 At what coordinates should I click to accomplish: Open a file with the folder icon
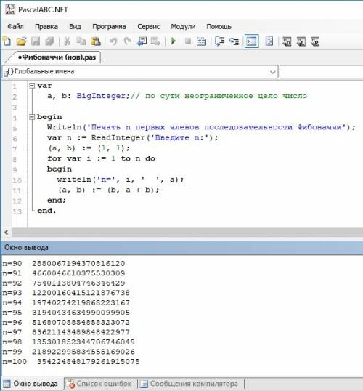pyautogui.click(x=22, y=41)
